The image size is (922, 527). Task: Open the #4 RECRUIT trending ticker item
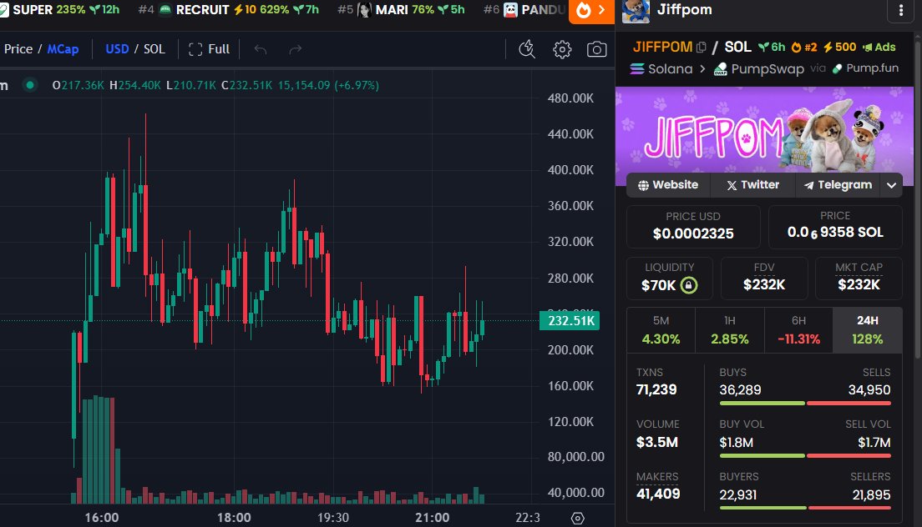click(228, 10)
